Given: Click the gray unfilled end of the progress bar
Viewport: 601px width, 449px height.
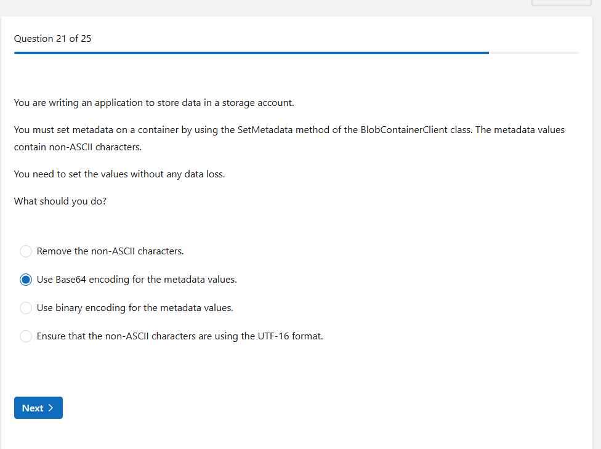Looking at the screenshot, I should 534,53.
